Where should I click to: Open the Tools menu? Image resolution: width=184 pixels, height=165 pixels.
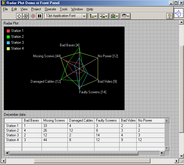(64, 9)
